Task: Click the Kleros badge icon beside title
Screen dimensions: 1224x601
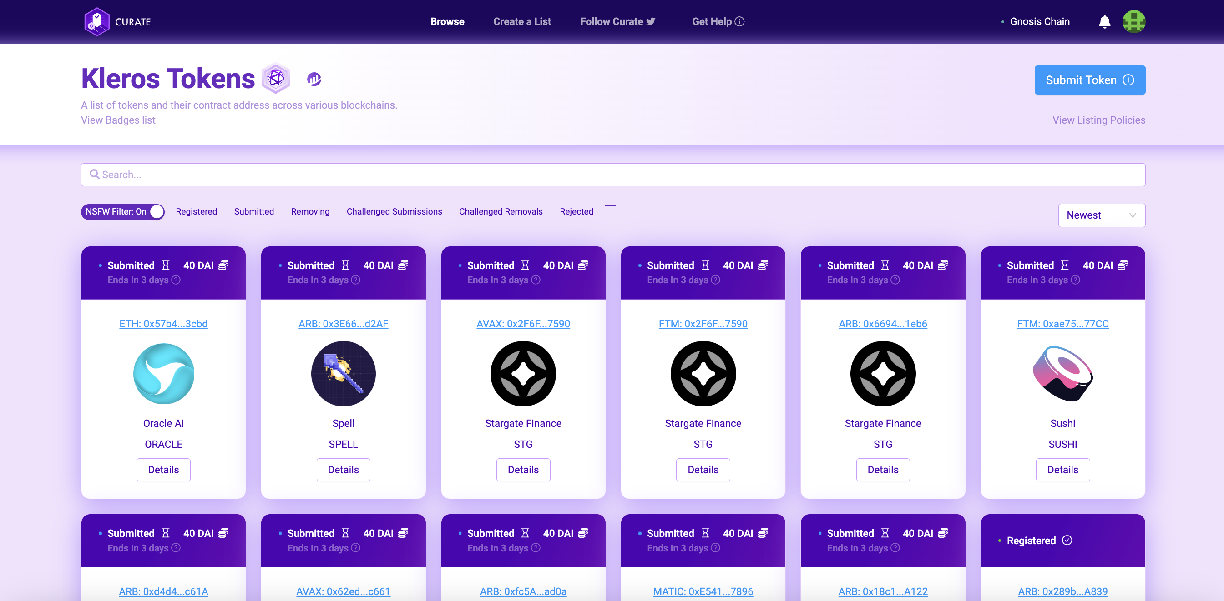Action: point(276,78)
